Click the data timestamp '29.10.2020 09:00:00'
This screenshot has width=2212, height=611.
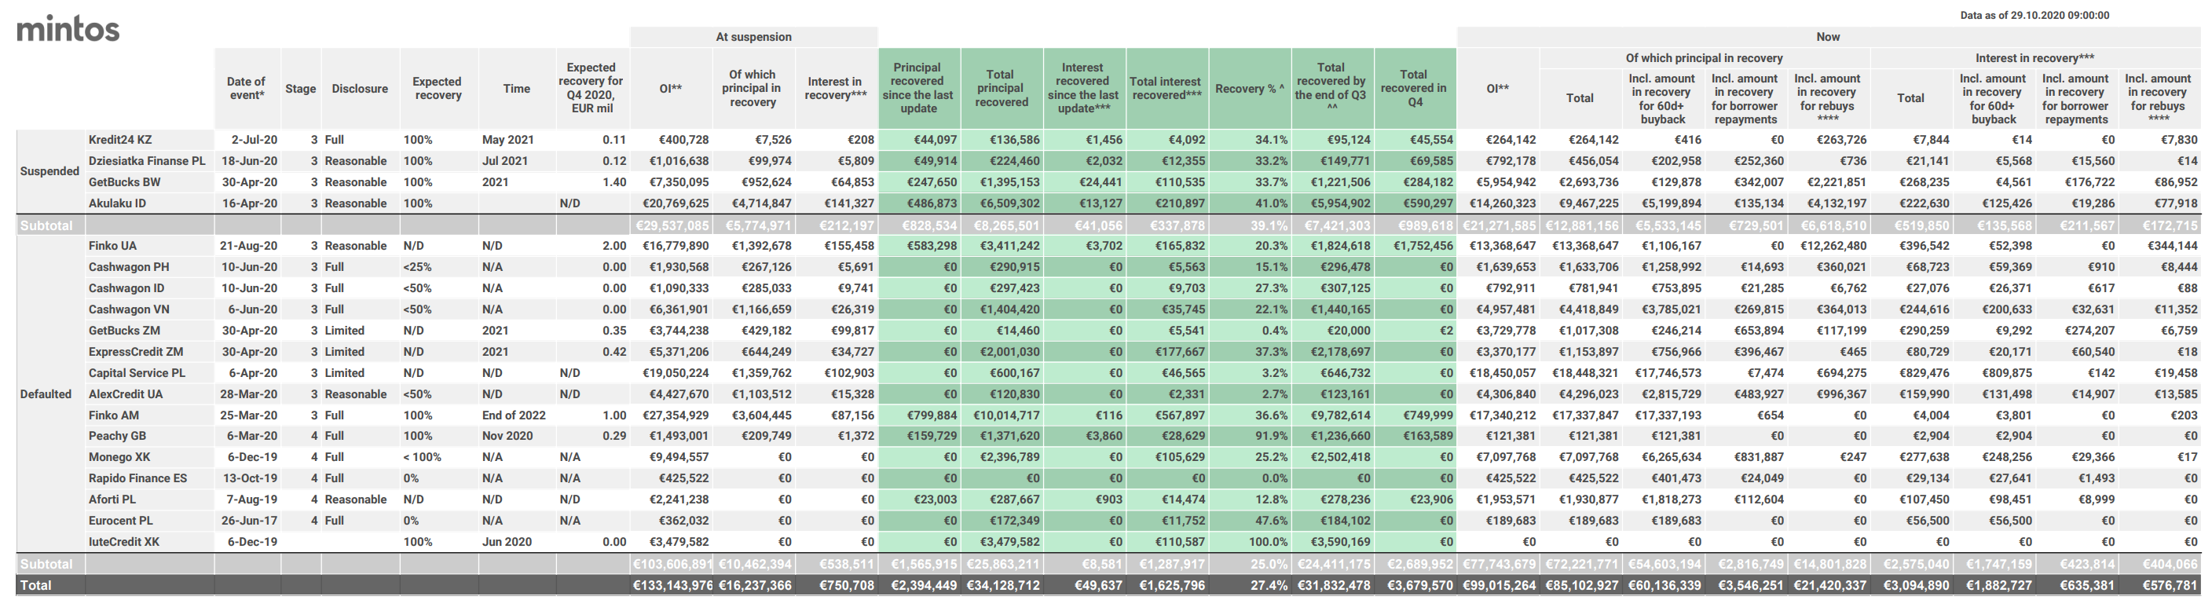(2059, 15)
